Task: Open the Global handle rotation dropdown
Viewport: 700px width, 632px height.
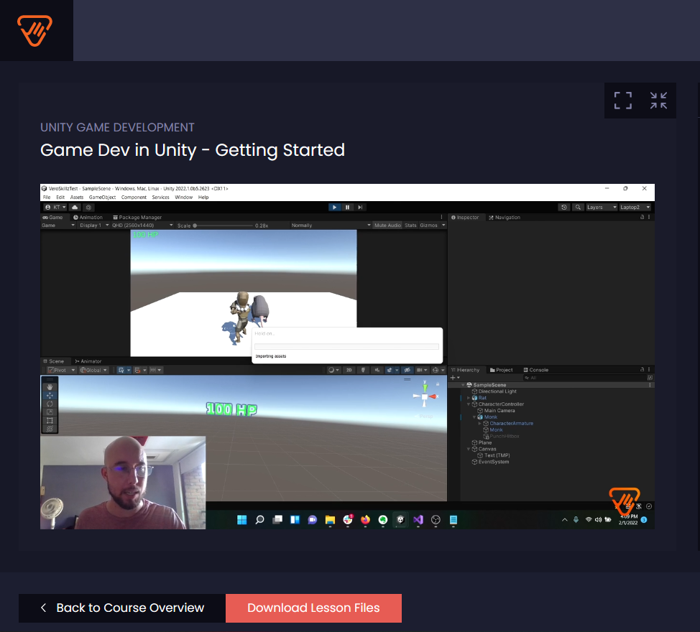Action: click(x=93, y=370)
